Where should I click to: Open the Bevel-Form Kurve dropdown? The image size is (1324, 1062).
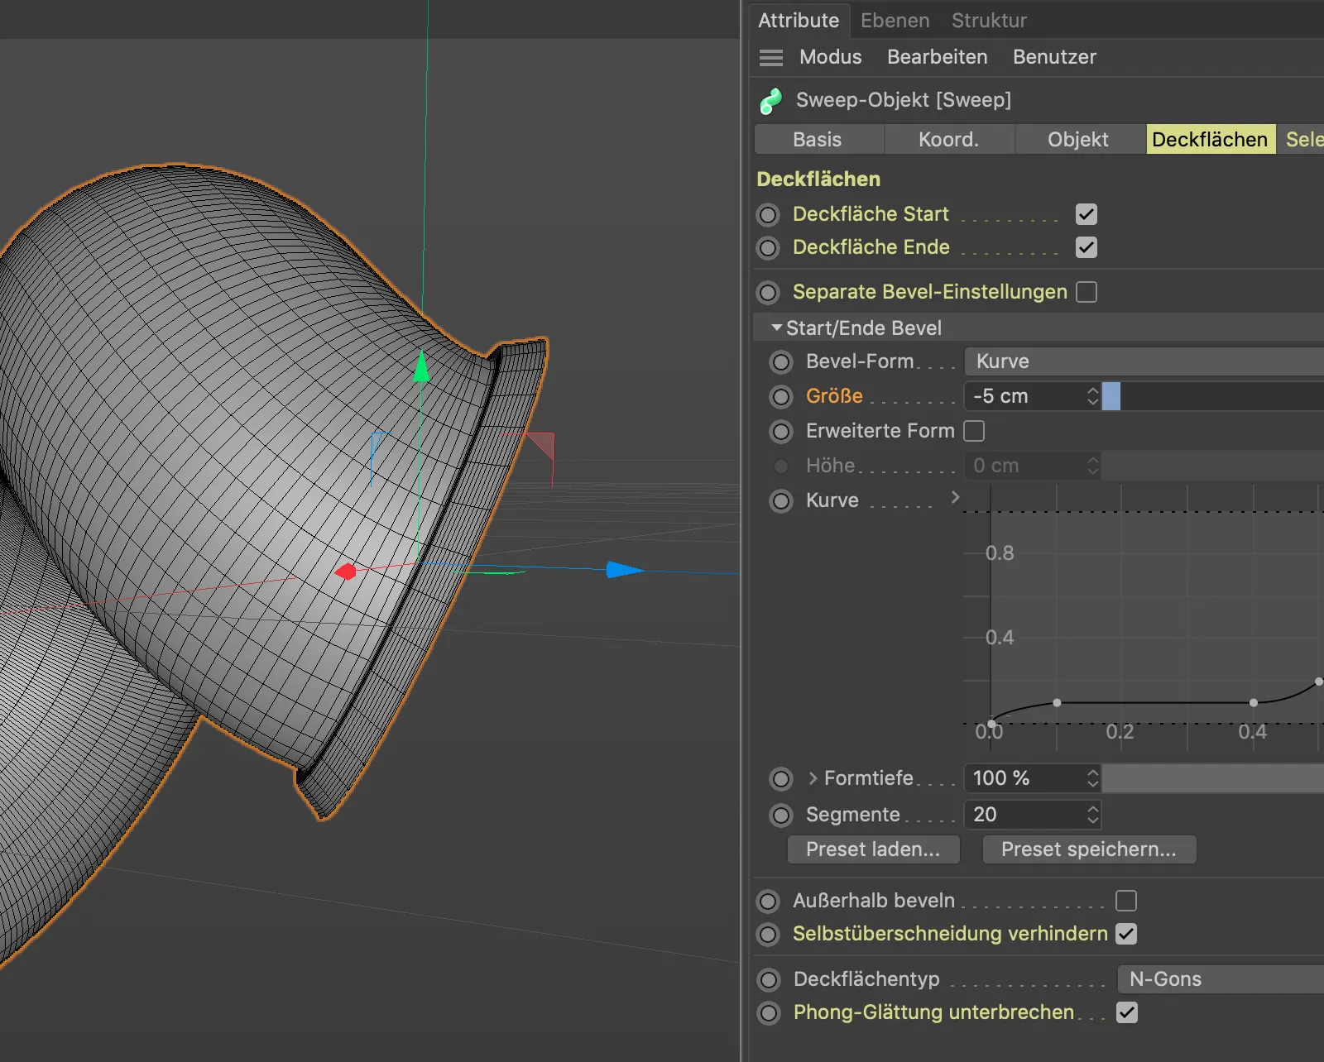tap(1144, 361)
